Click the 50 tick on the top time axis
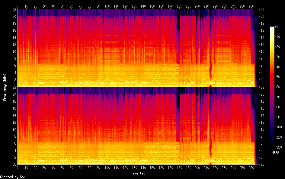 (x=62, y=6)
